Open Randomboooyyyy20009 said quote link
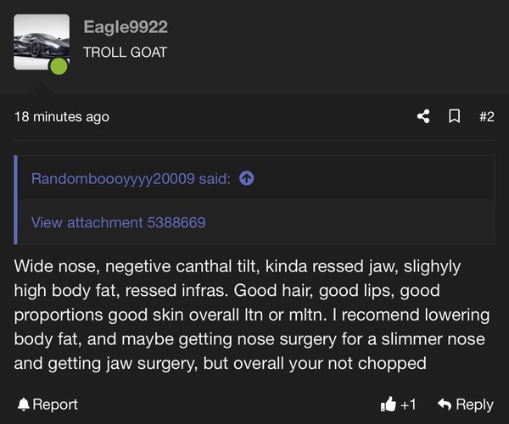 coord(131,178)
